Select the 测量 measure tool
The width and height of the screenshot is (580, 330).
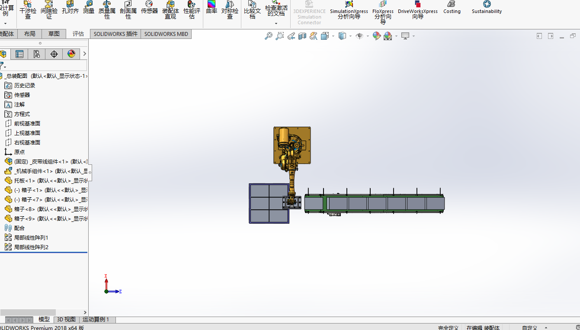(x=89, y=7)
